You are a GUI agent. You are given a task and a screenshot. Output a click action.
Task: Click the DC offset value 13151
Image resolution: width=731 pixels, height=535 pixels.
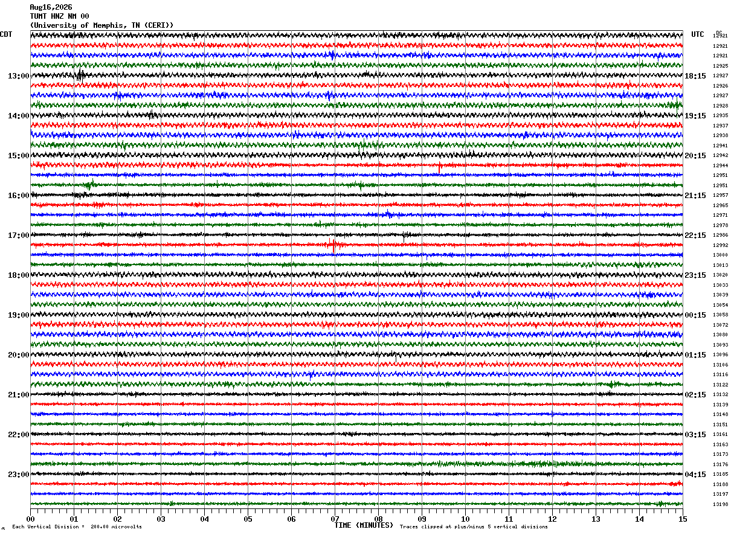click(x=721, y=424)
